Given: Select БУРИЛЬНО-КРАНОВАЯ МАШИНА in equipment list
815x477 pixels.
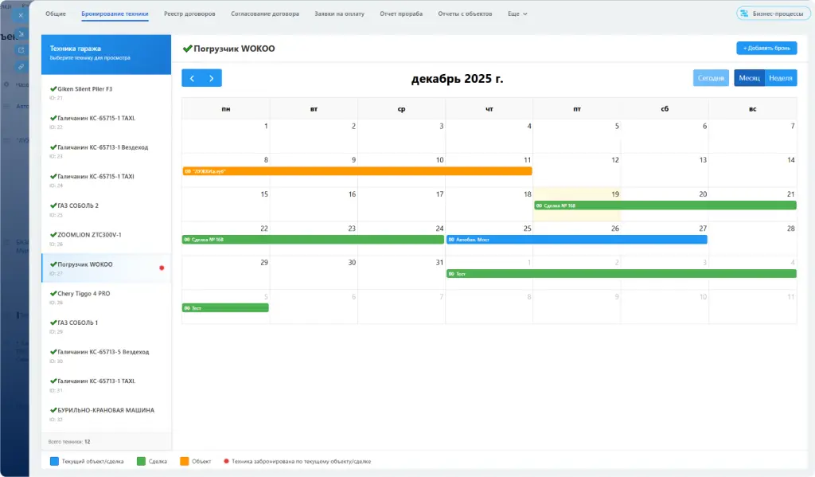Looking at the screenshot, I should pos(101,410).
